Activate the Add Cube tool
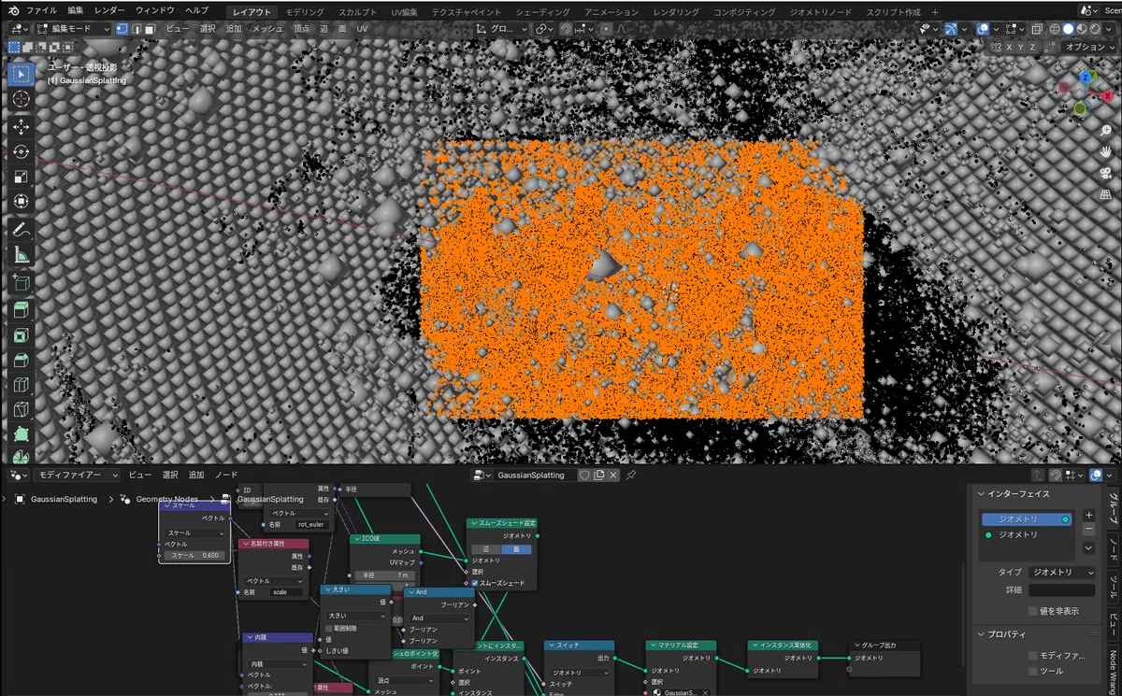Viewport: 1122px width, 696px height. pyautogui.click(x=21, y=282)
